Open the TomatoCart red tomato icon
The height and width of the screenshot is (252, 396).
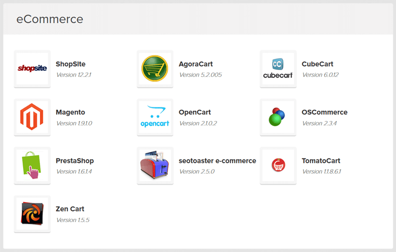click(278, 166)
